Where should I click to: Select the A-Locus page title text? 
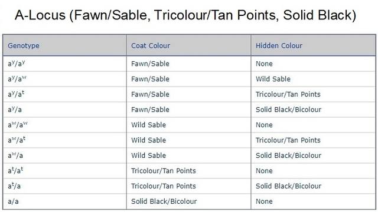(185, 15)
